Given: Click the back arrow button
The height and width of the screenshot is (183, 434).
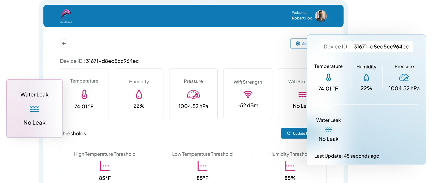Looking at the screenshot, I should tap(64, 43).
